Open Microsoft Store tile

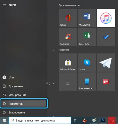click(x=68, y=62)
